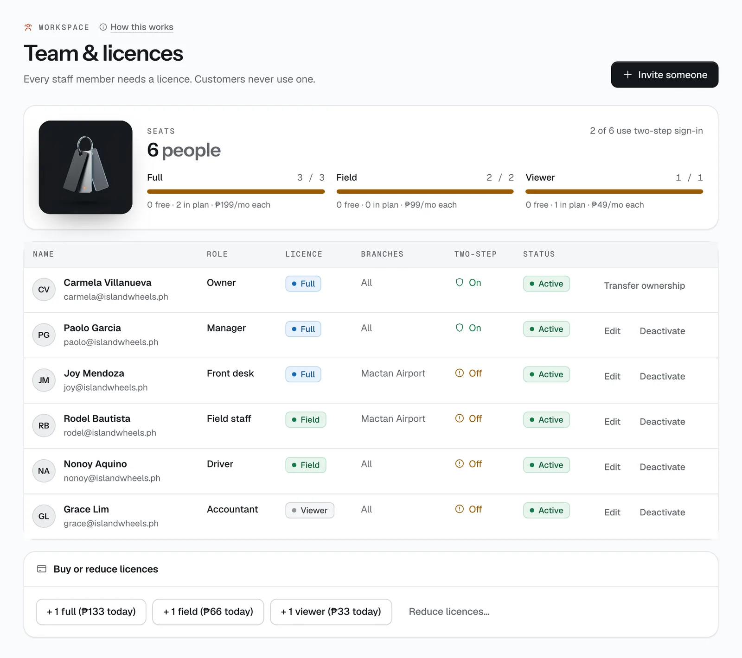This screenshot has width=742, height=658.
Task: Click the CV avatar for Carmela Villanueva
Action: tap(44, 290)
